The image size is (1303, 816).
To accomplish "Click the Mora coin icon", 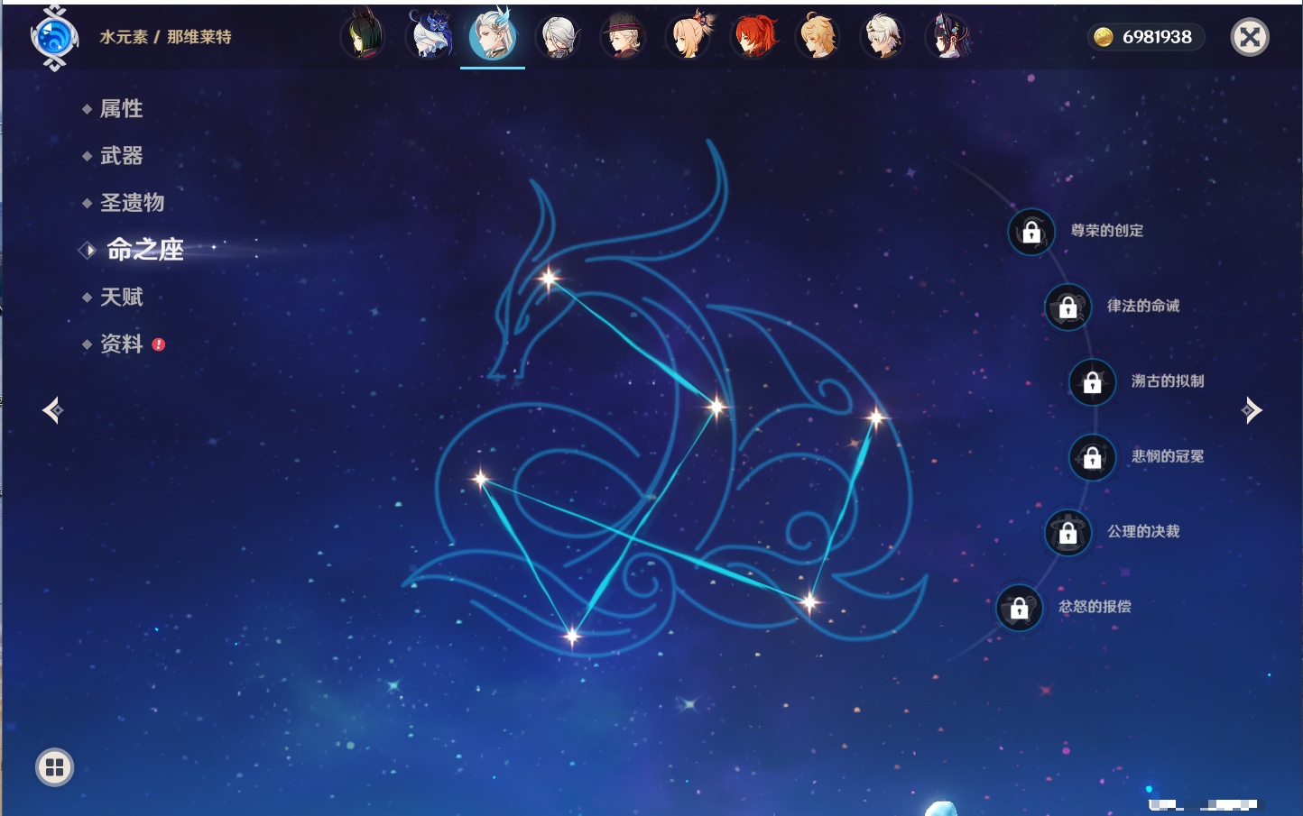I will pyautogui.click(x=1103, y=37).
